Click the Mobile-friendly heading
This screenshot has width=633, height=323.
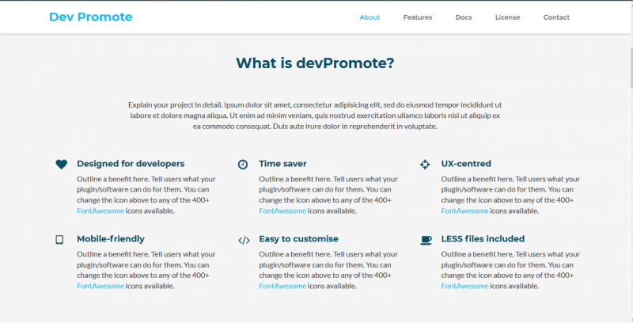(x=111, y=238)
